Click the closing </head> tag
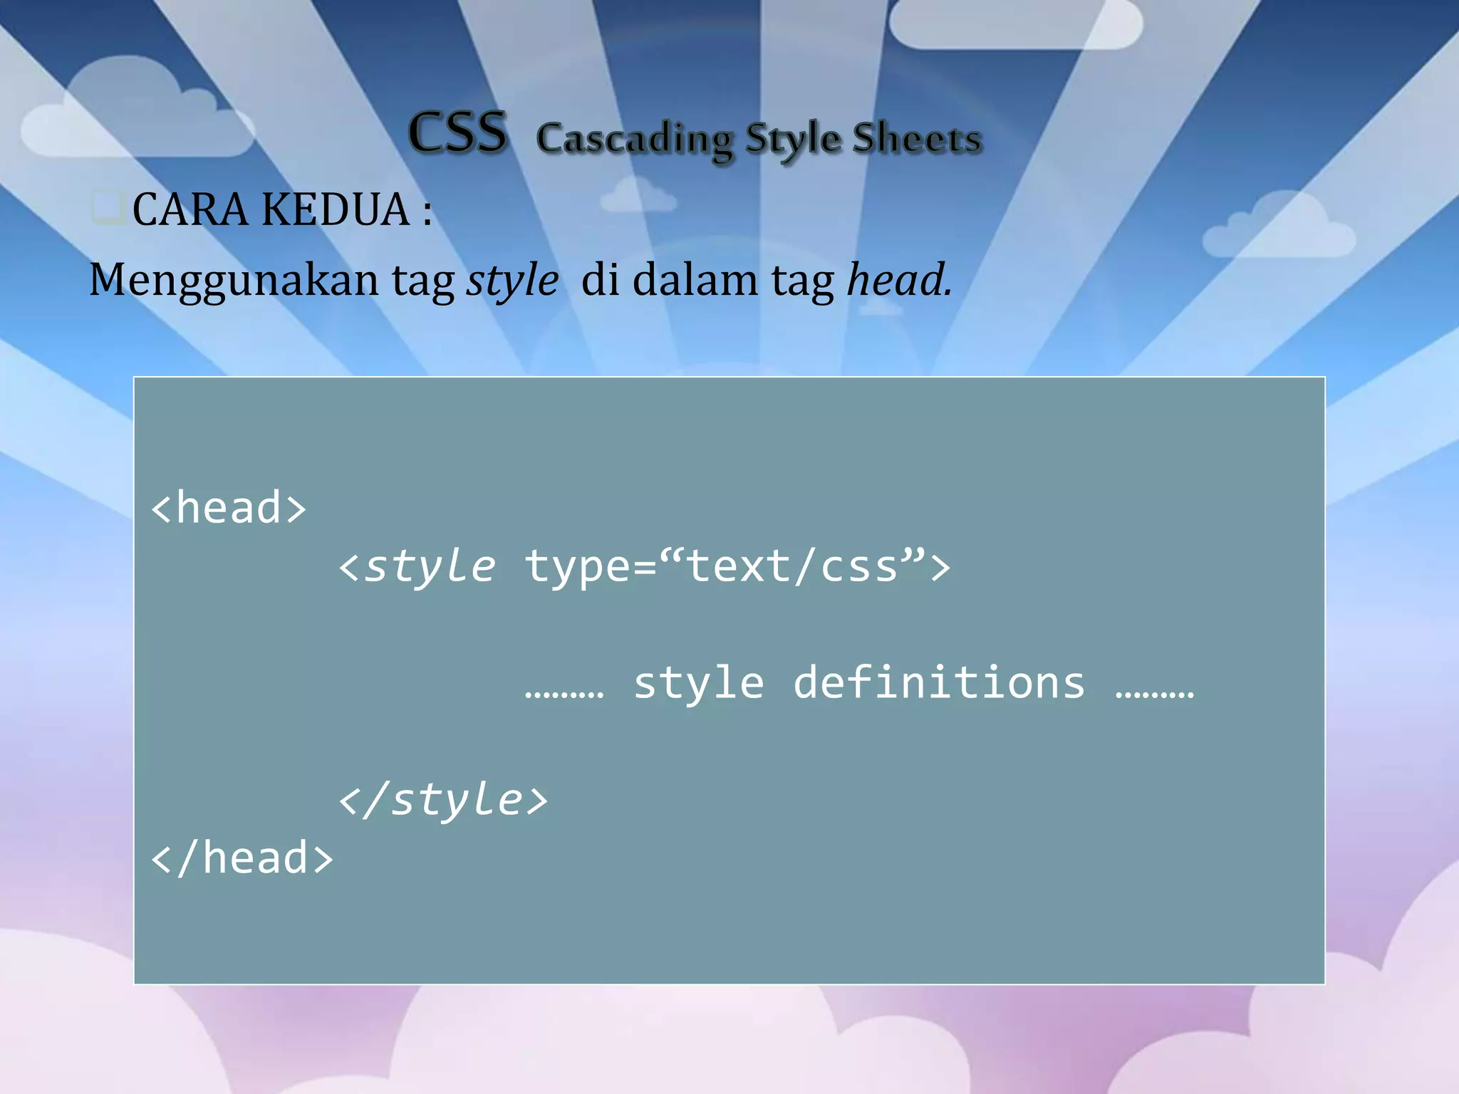This screenshot has width=1459, height=1094. click(242, 858)
